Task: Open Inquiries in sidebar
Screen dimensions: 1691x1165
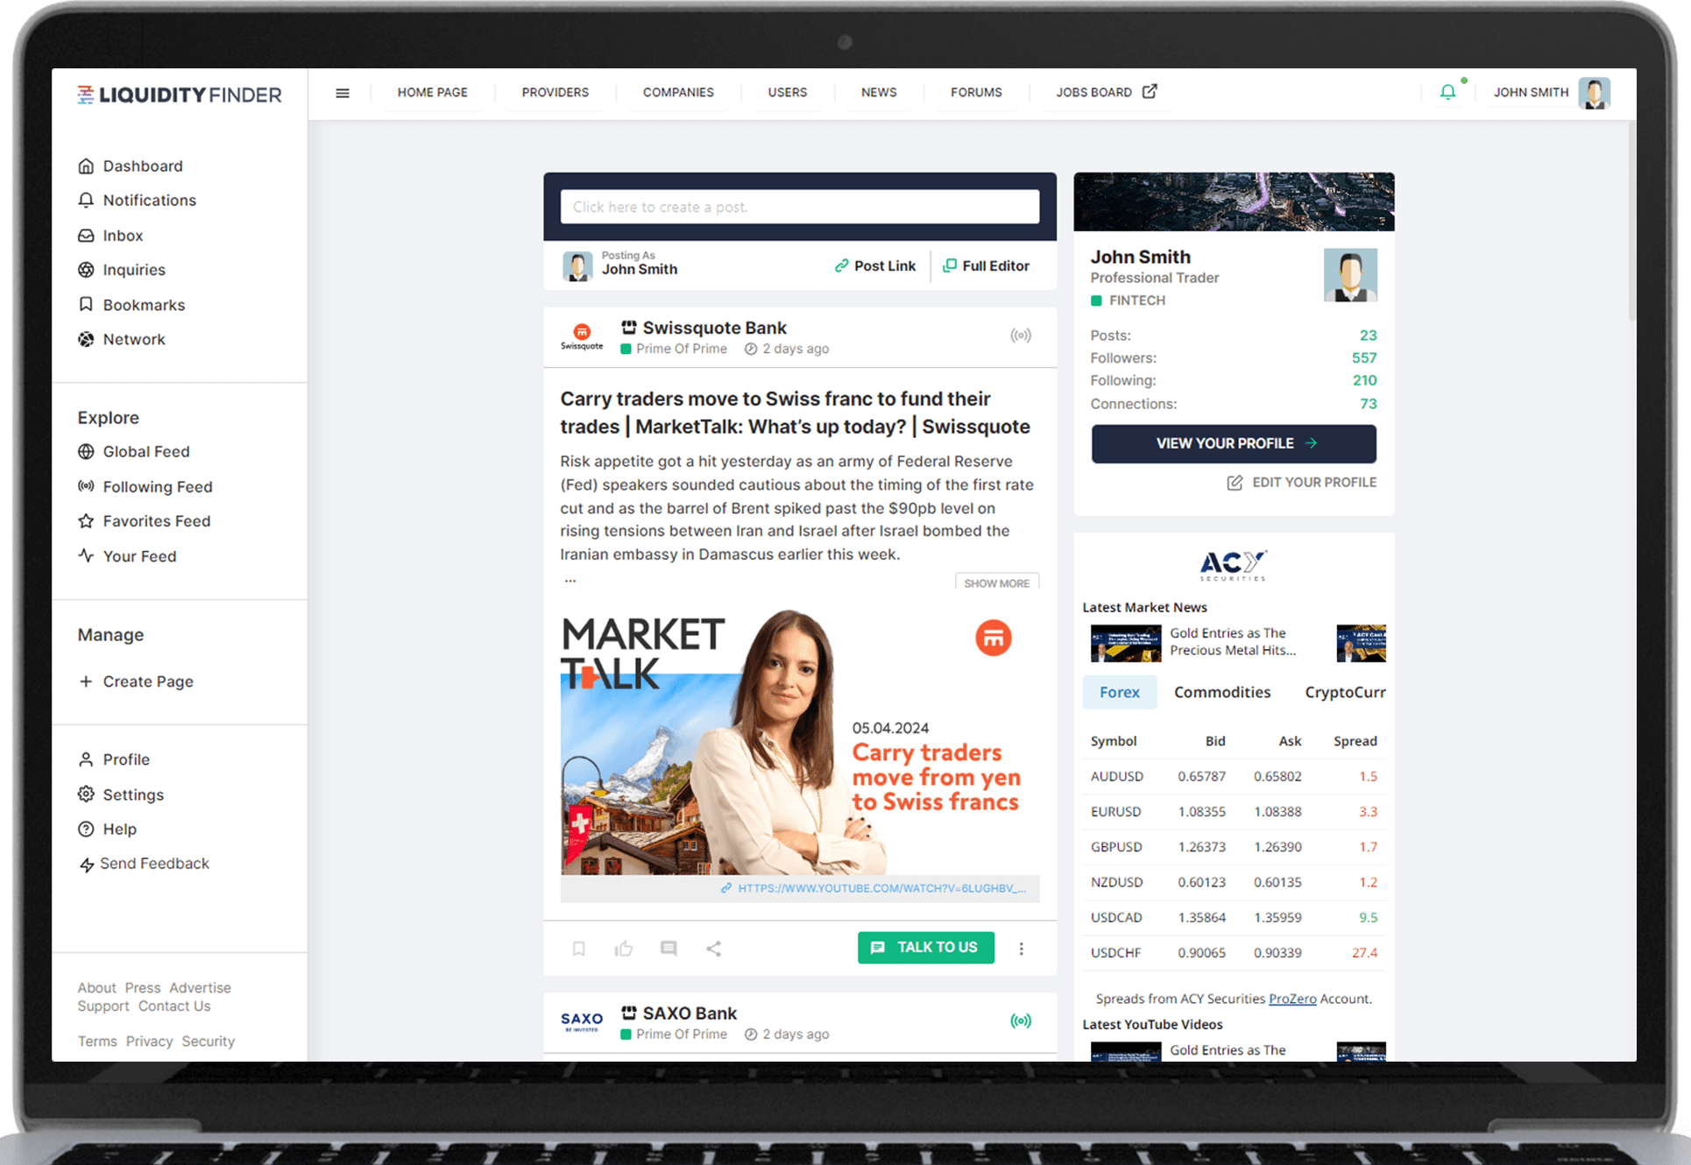Action: coord(123,270)
